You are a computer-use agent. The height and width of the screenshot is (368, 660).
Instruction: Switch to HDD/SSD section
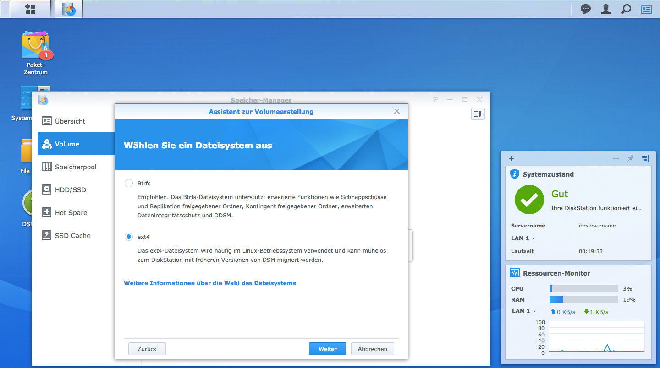(x=76, y=190)
